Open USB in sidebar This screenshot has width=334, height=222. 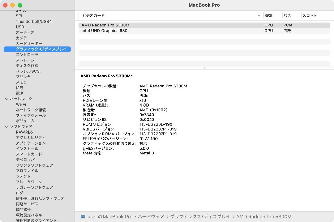pyautogui.click(x=20, y=27)
